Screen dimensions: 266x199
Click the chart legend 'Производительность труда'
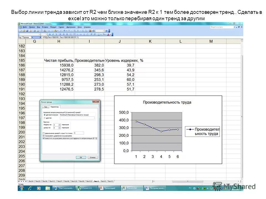[202, 132]
